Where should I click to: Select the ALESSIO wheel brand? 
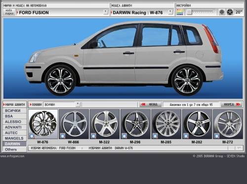(x=14, y=122)
